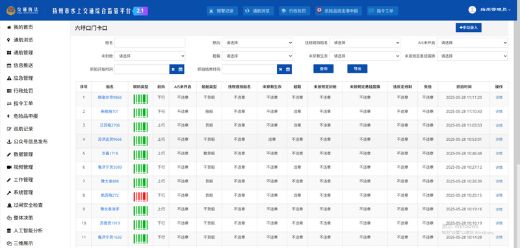Go to 过闸安全检查 in the sidebar
Viewport: 520px width, 248px height.
pyautogui.click(x=28, y=205)
